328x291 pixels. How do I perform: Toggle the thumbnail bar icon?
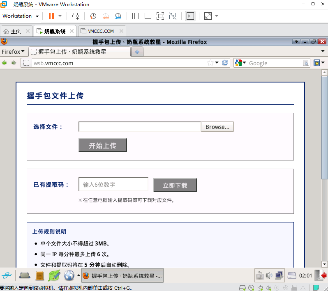tap(148, 16)
